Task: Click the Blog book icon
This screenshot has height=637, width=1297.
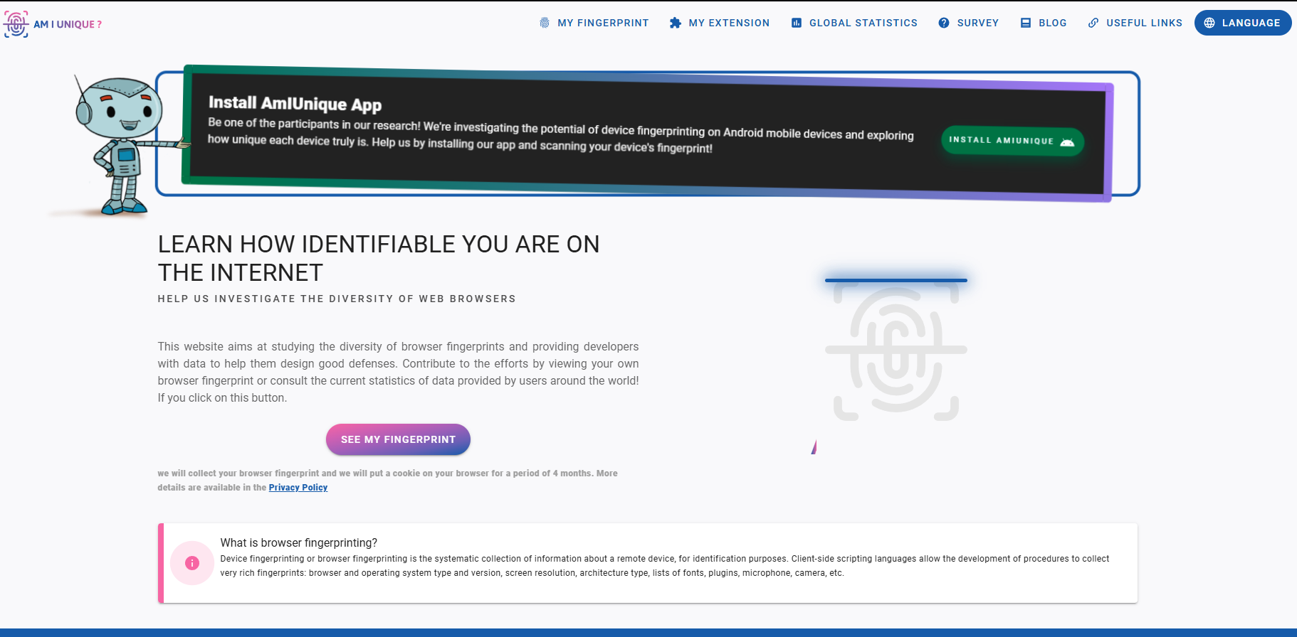Action: 1026,23
